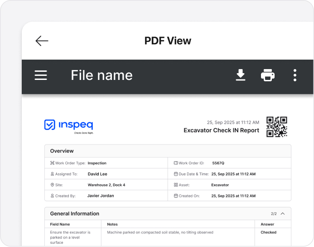
Task: Open the hamburger menu beside File name
Action: coord(41,75)
